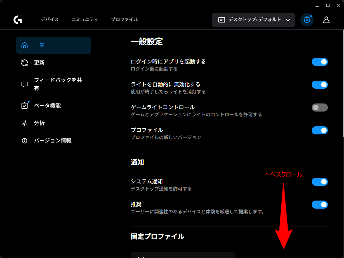Turn off ライトを自動的に無効化する switch
344x258 pixels.
point(319,85)
